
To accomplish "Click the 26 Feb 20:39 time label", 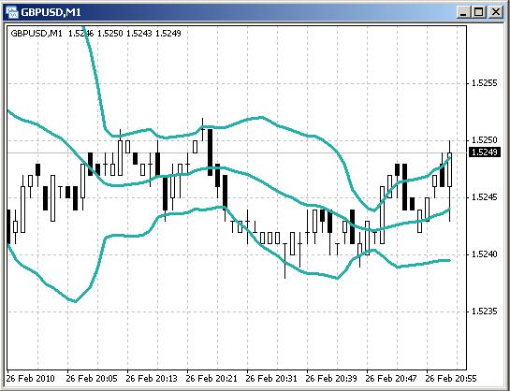I will coord(331,379).
